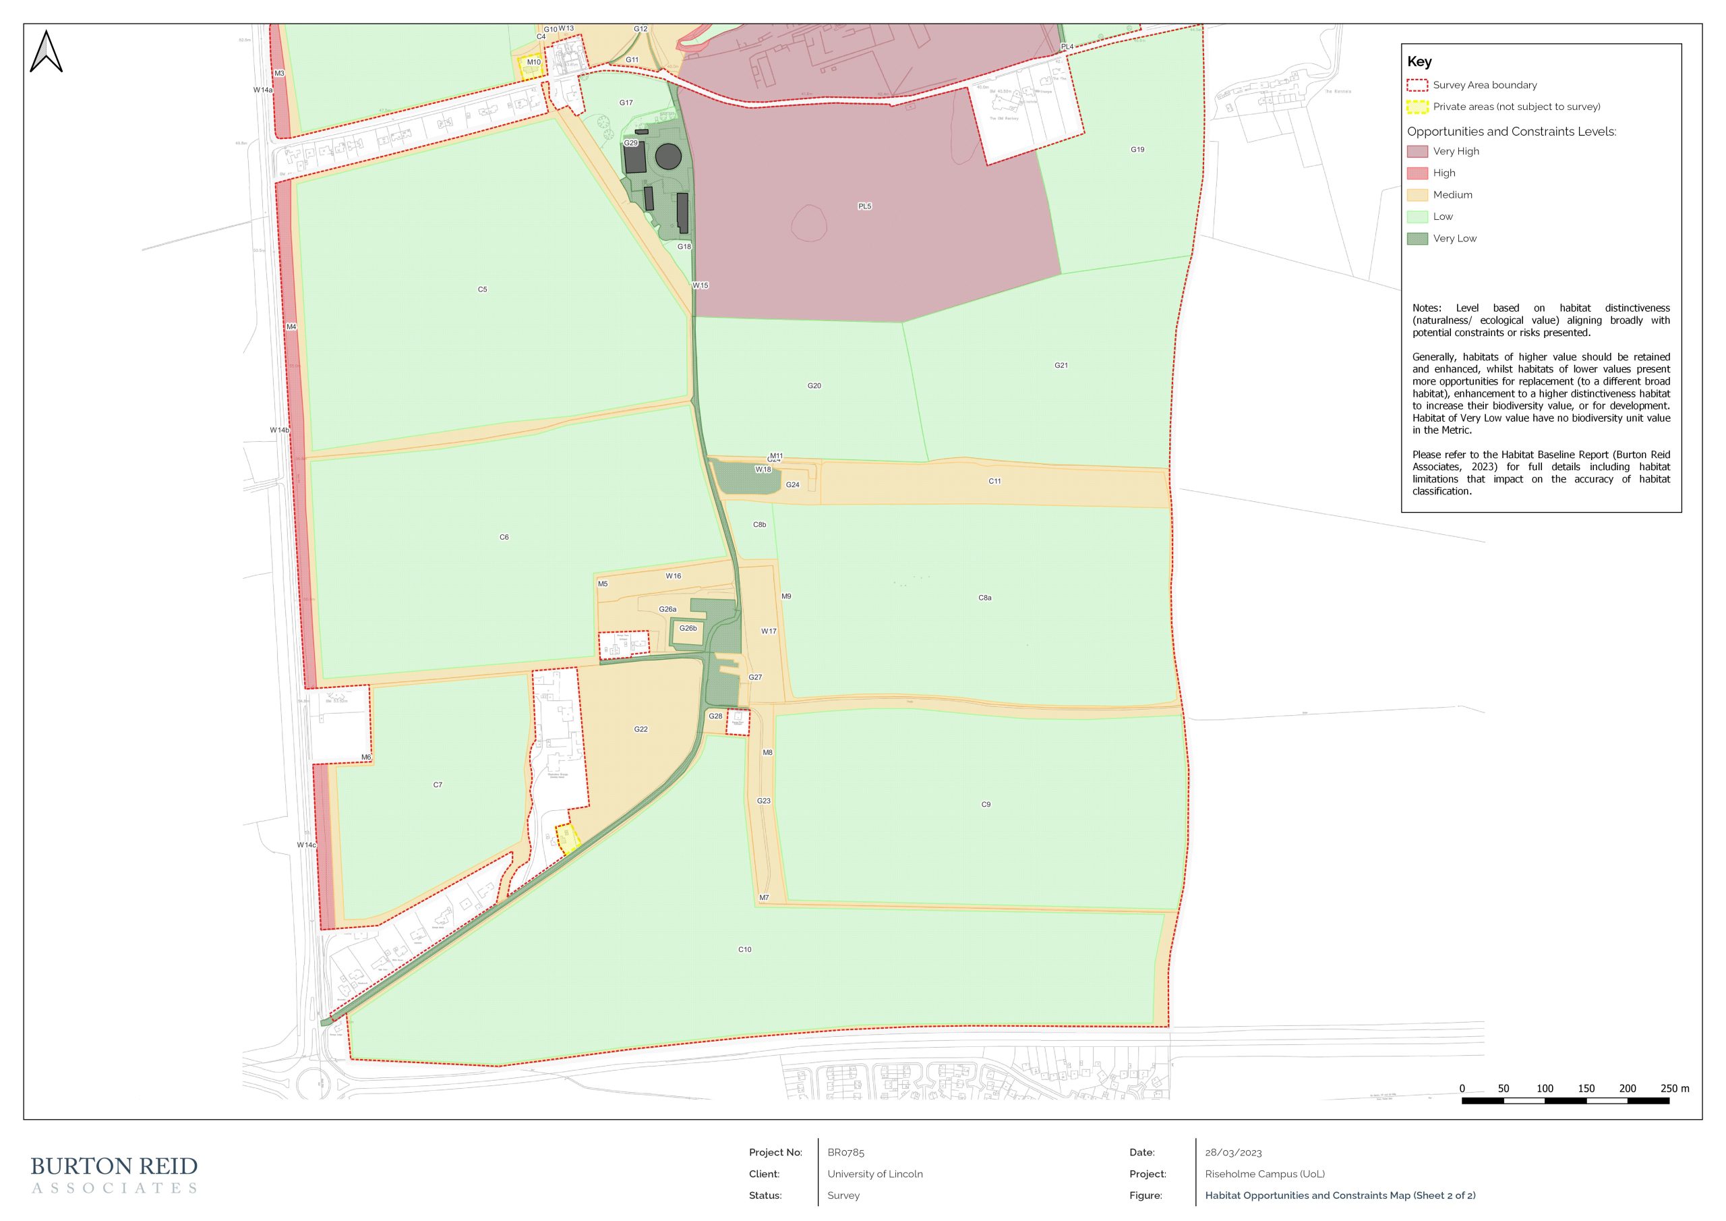Screen dimensions: 1726x1221
Task: Select the Private areas legend symbol
Action: click(x=1417, y=107)
